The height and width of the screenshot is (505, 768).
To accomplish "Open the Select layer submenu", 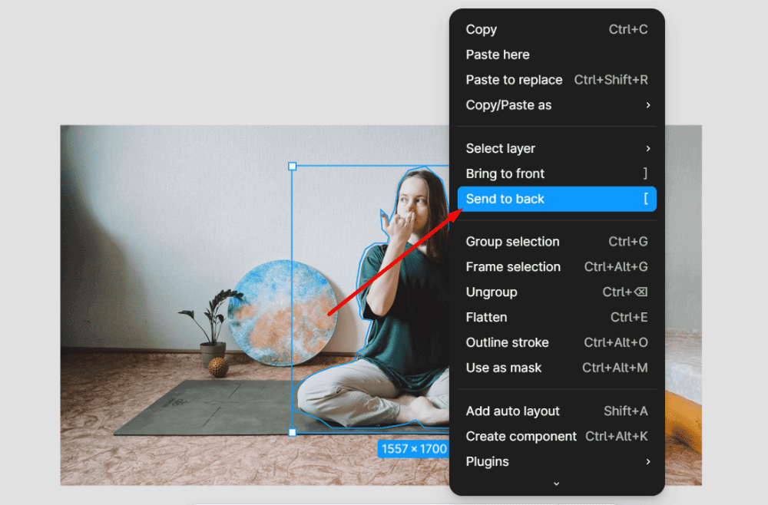I will pyautogui.click(x=556, y=148).
